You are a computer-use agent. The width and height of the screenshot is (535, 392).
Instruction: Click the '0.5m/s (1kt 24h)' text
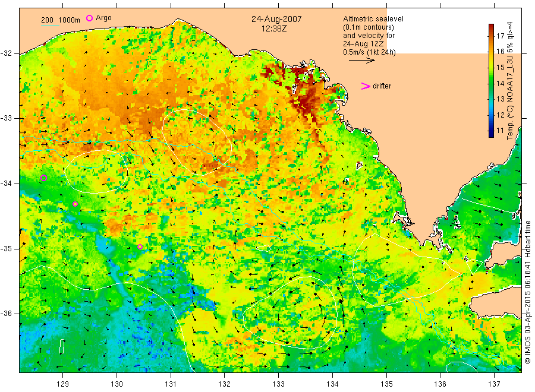point(369,52)
